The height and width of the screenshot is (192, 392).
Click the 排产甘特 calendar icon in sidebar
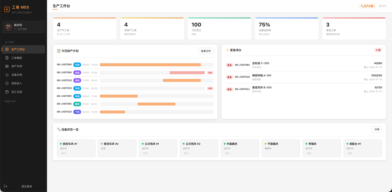point(7,66)
